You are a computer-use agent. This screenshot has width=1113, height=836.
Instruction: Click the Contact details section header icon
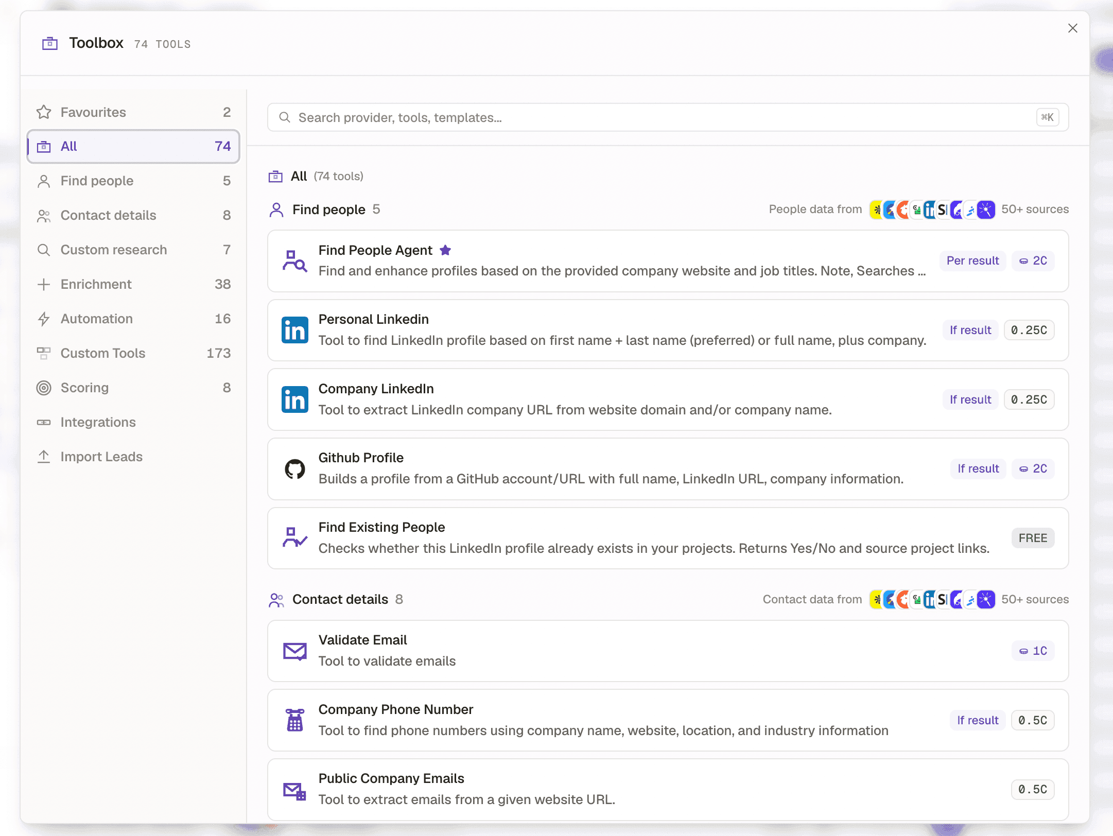(276, 600)
